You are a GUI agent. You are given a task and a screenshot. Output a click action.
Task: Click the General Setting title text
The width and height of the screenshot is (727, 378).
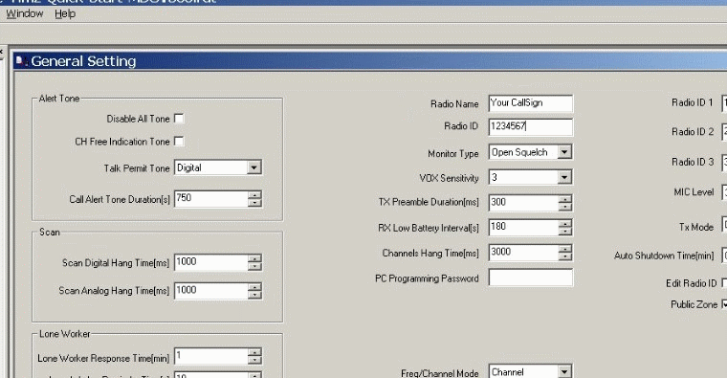pyautogui.click(x=83, y=61)
